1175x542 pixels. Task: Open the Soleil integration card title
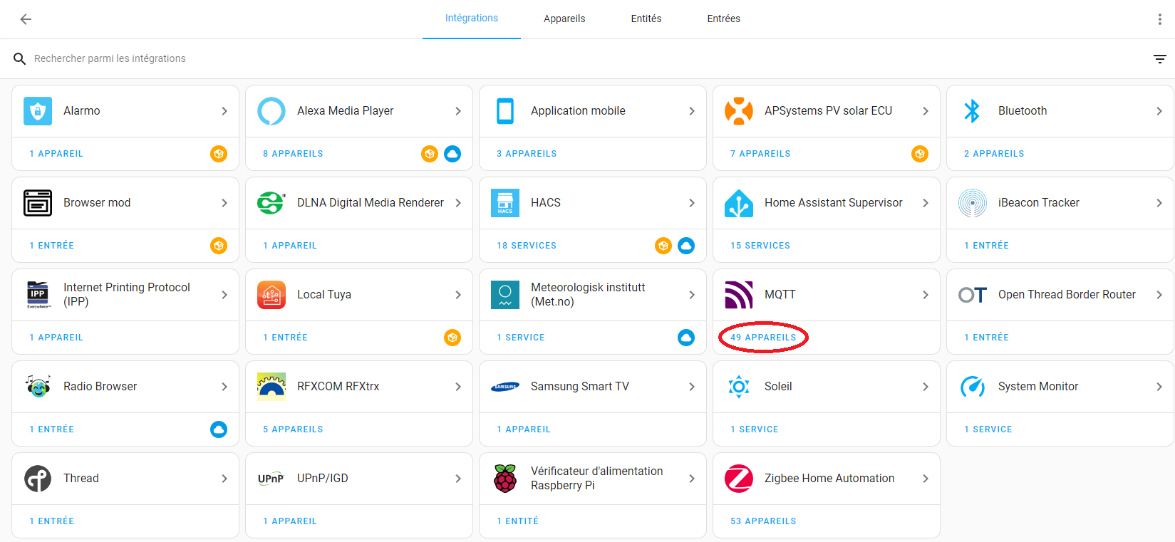pyautogui.click(x=778, y=387)
